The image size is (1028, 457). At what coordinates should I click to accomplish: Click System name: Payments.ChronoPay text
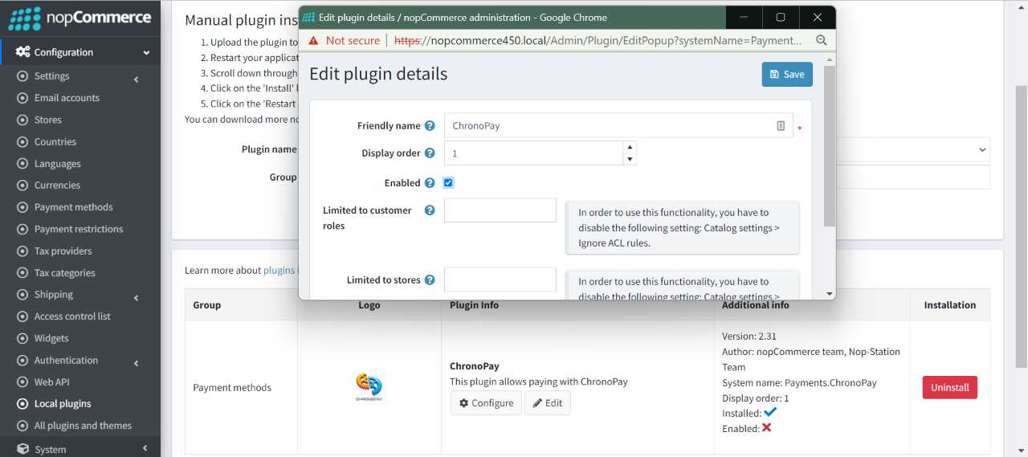click(x=799, y=383)
